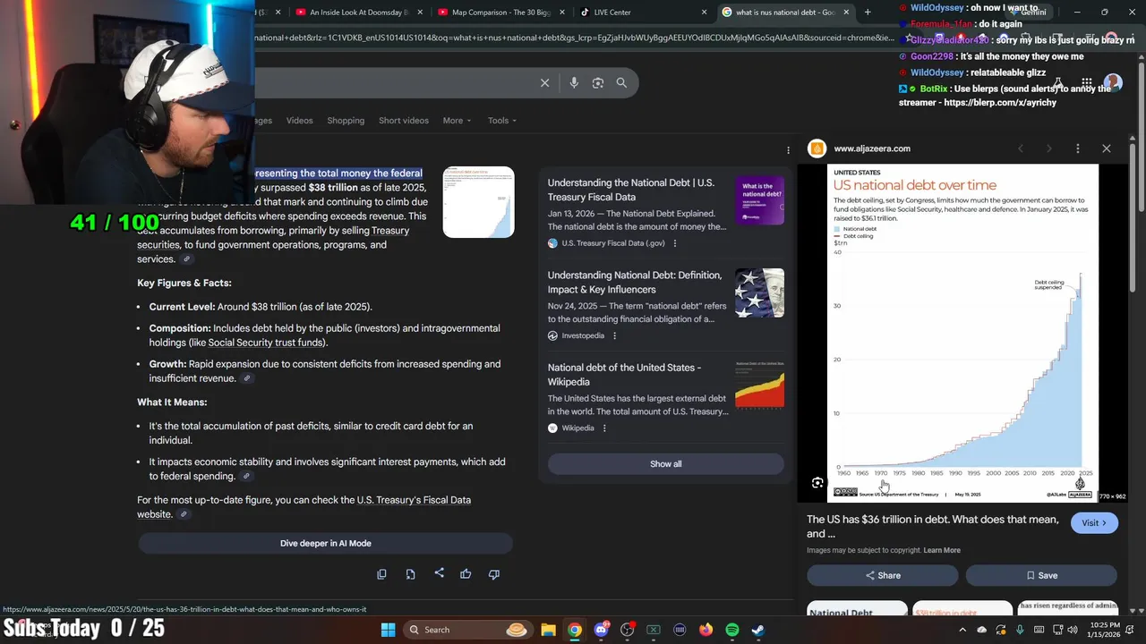Go to next image in preview panel
The height and width of the screenshot is (644, 1146).
[1049, 148]
